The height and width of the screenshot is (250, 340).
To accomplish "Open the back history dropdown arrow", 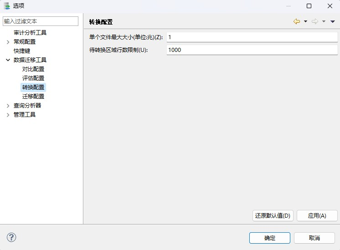I will [x=305, y=21].
